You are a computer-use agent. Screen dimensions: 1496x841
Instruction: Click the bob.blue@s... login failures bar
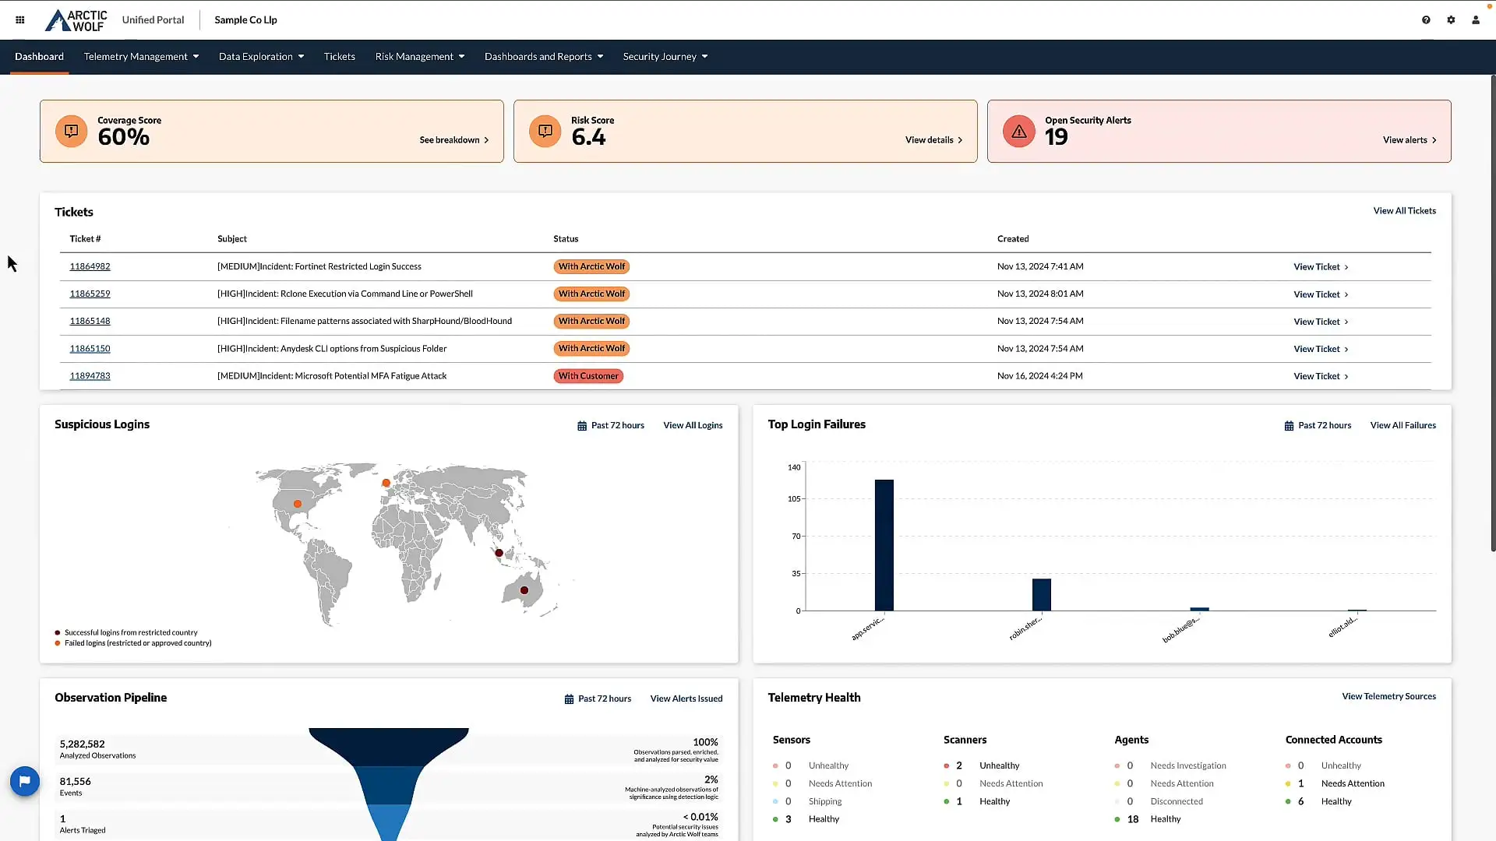(1200, 609)
